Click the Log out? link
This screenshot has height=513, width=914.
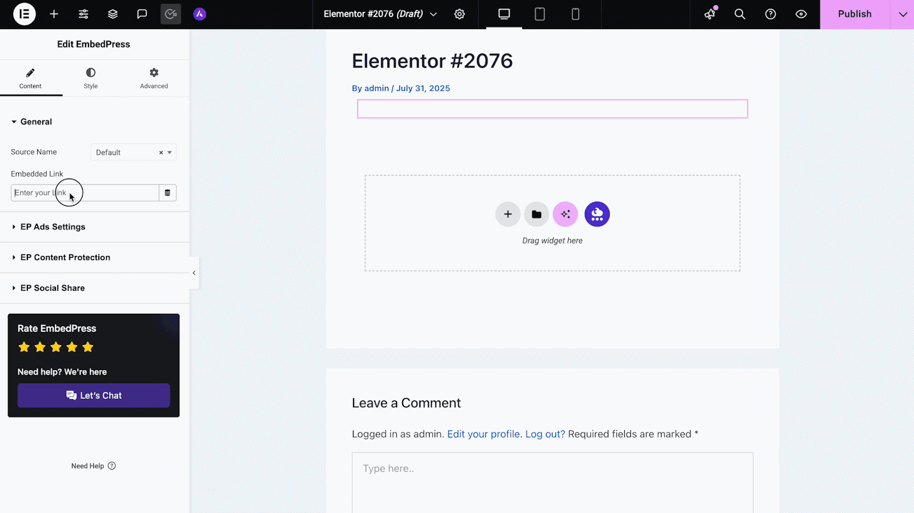tap(545, 434)
